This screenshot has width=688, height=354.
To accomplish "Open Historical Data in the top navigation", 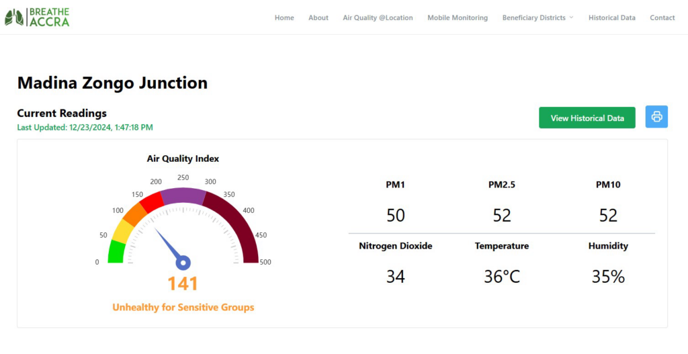I will [x=611, y=17].
